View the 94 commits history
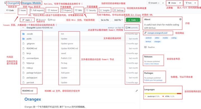Image resolution: width=201 pixels, height=109 pixels. tap(132, 28)
